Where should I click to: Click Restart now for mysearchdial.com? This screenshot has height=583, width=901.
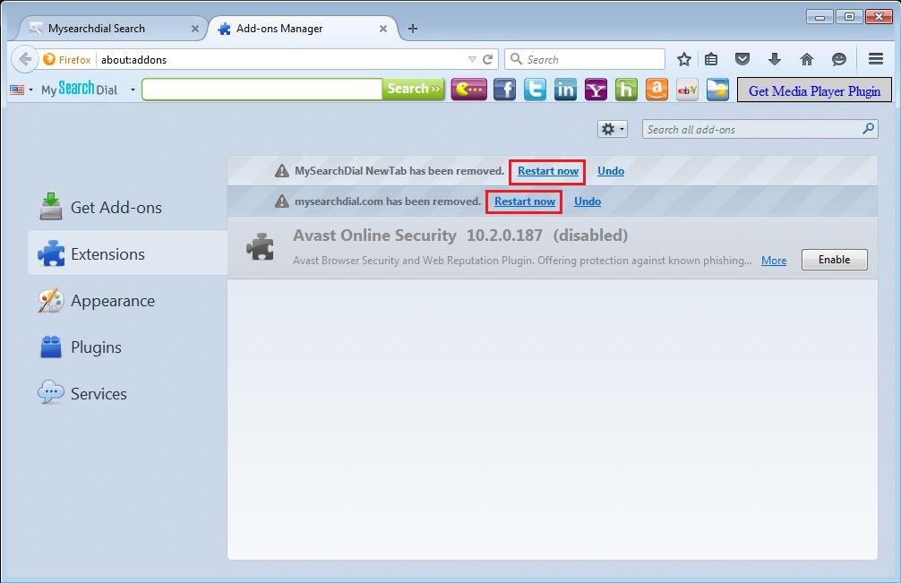point(525,201)
